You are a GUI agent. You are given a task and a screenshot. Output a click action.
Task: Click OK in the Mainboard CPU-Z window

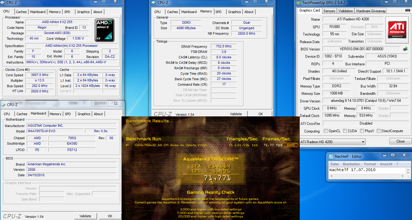[x=110, y=216]
